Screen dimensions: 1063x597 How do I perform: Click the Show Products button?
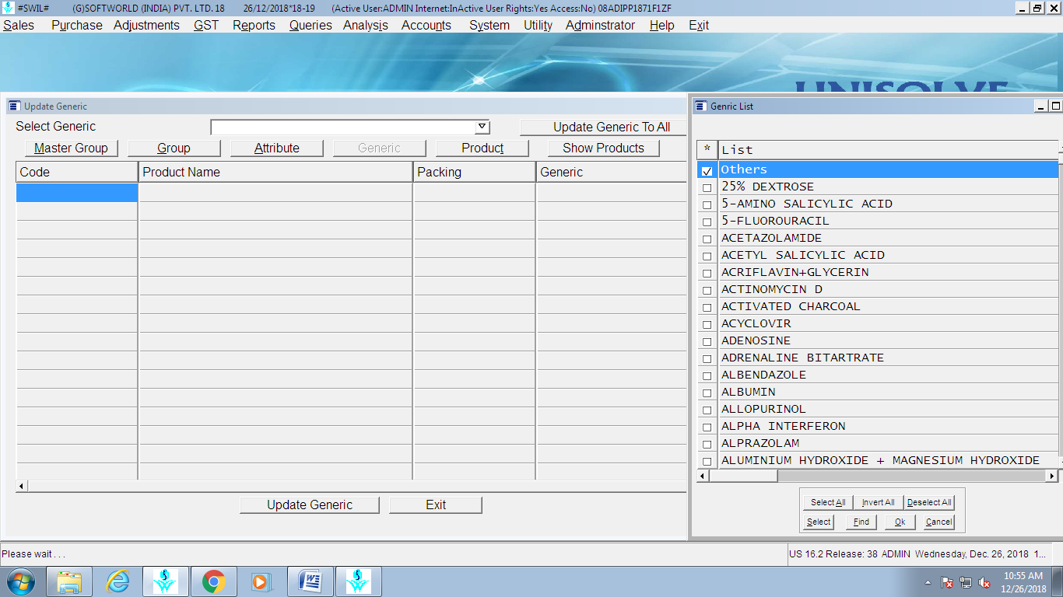click(603, 148)
